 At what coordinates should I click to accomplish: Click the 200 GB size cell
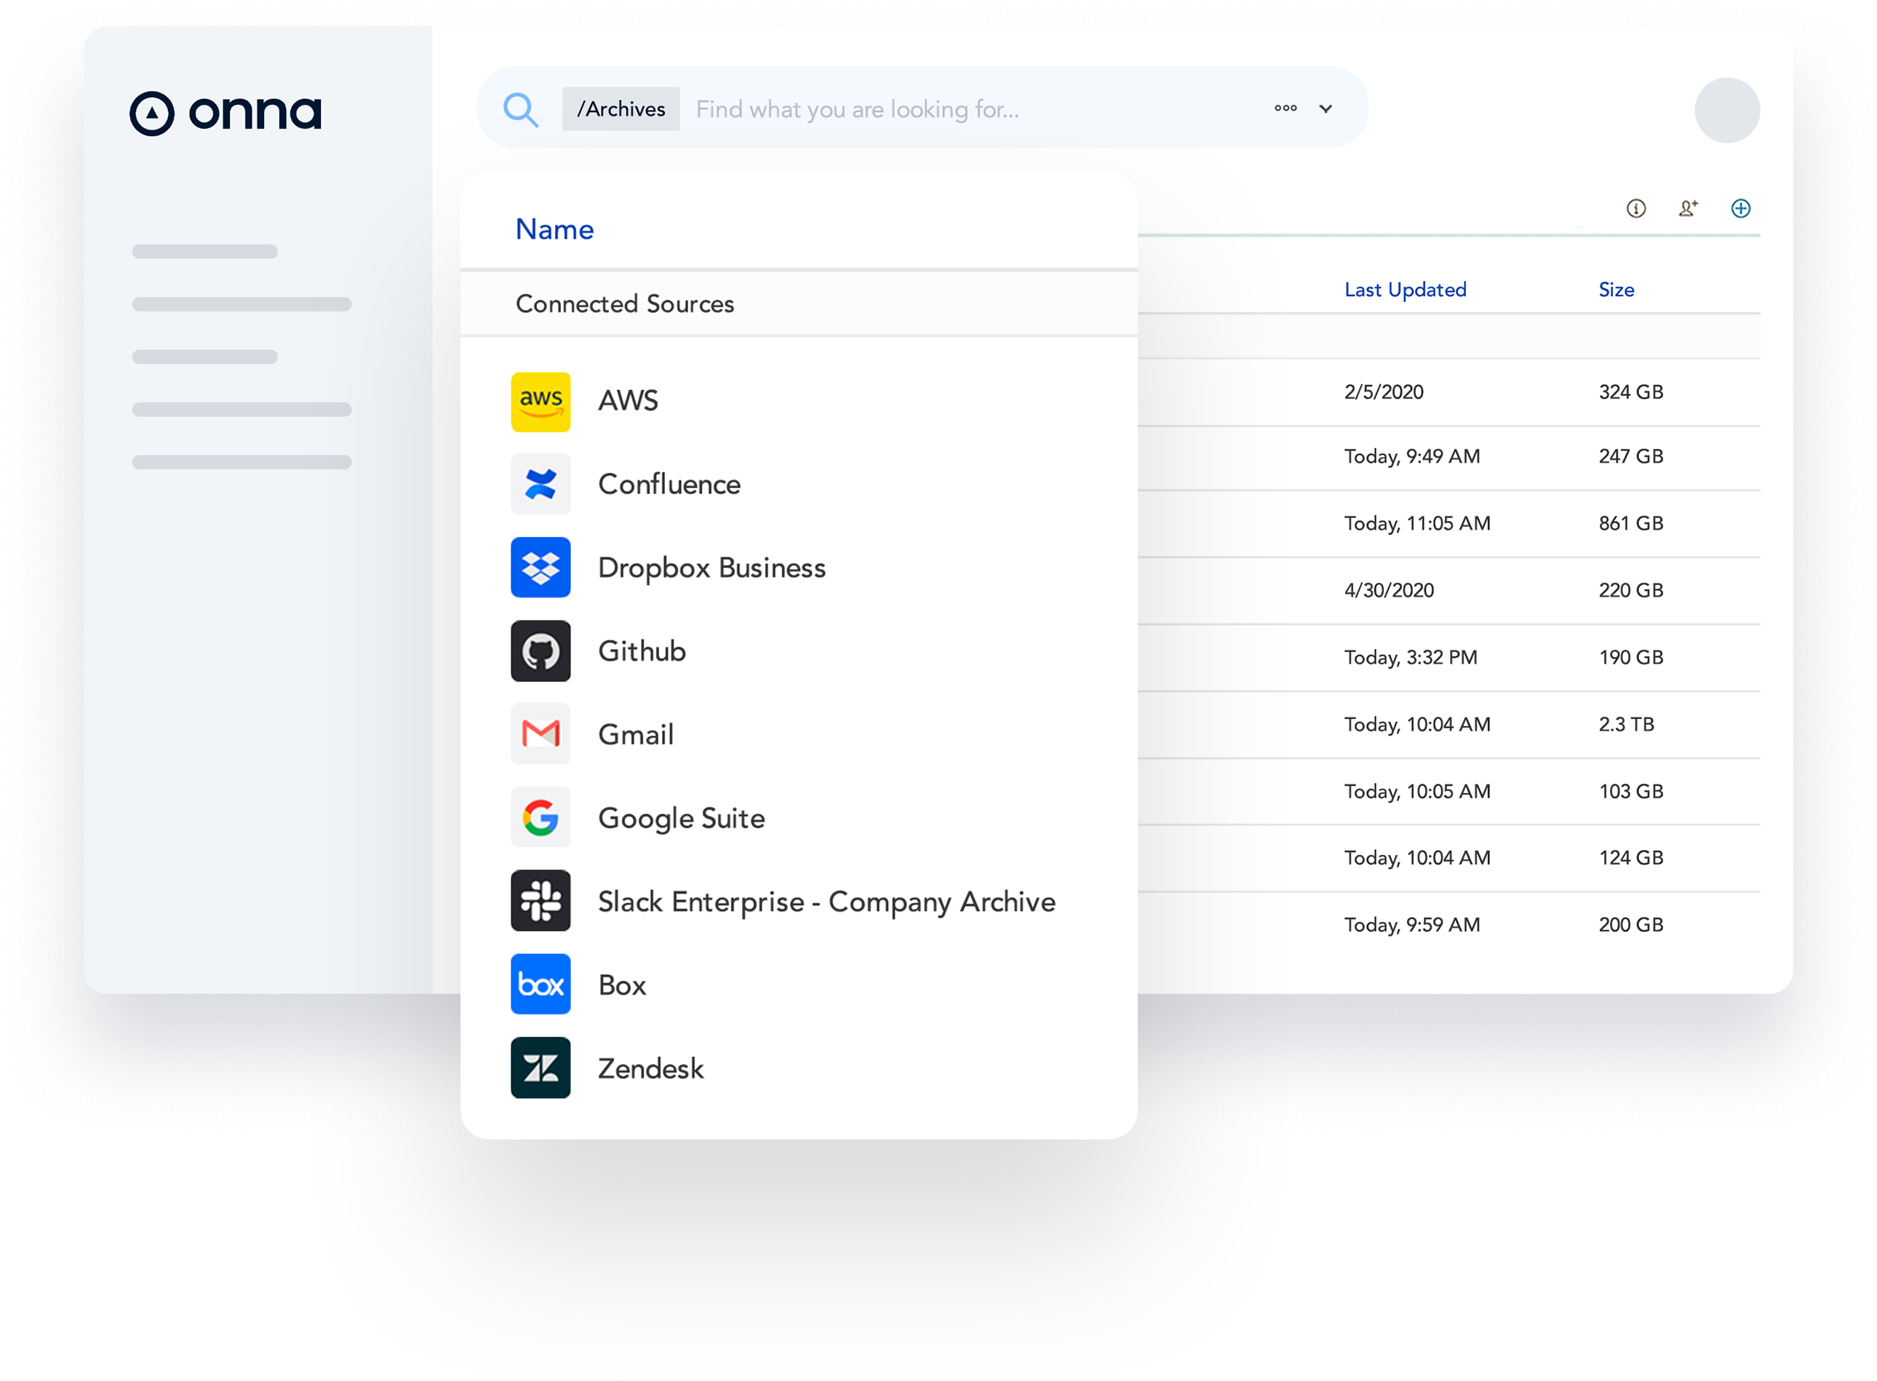1630,925
